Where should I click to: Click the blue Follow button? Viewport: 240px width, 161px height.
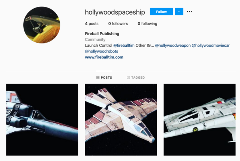tap(161, 12)
